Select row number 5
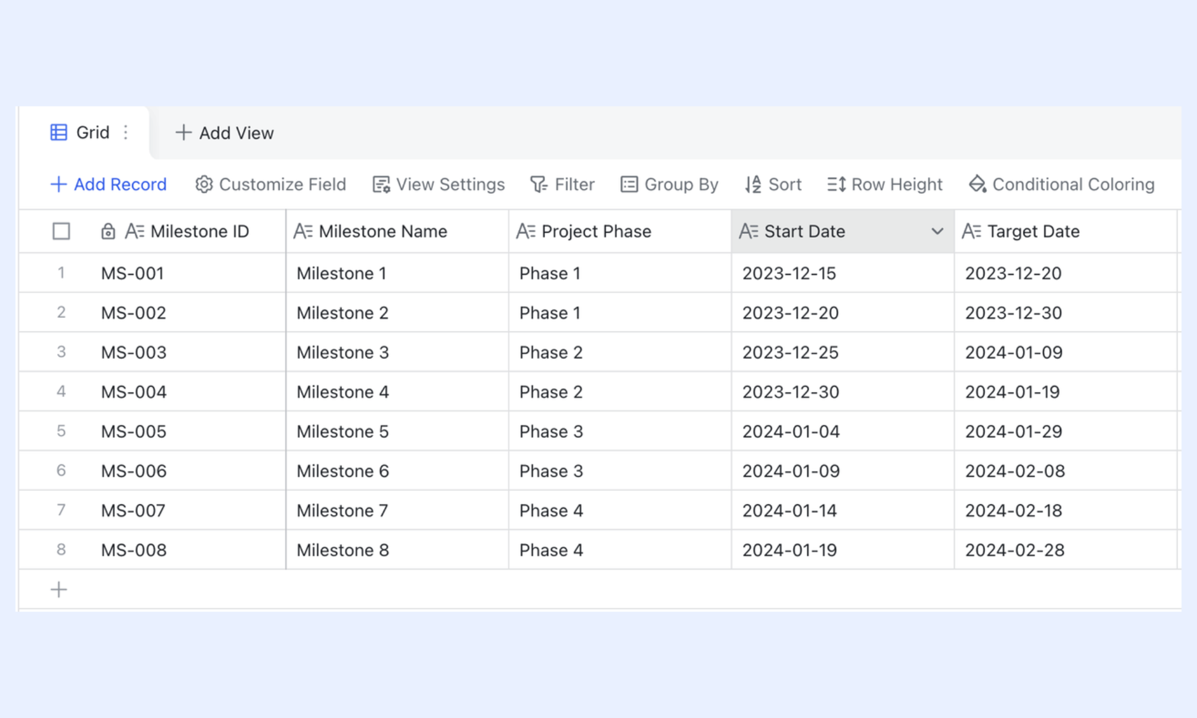1197x718 pixels. click(61, 431)
